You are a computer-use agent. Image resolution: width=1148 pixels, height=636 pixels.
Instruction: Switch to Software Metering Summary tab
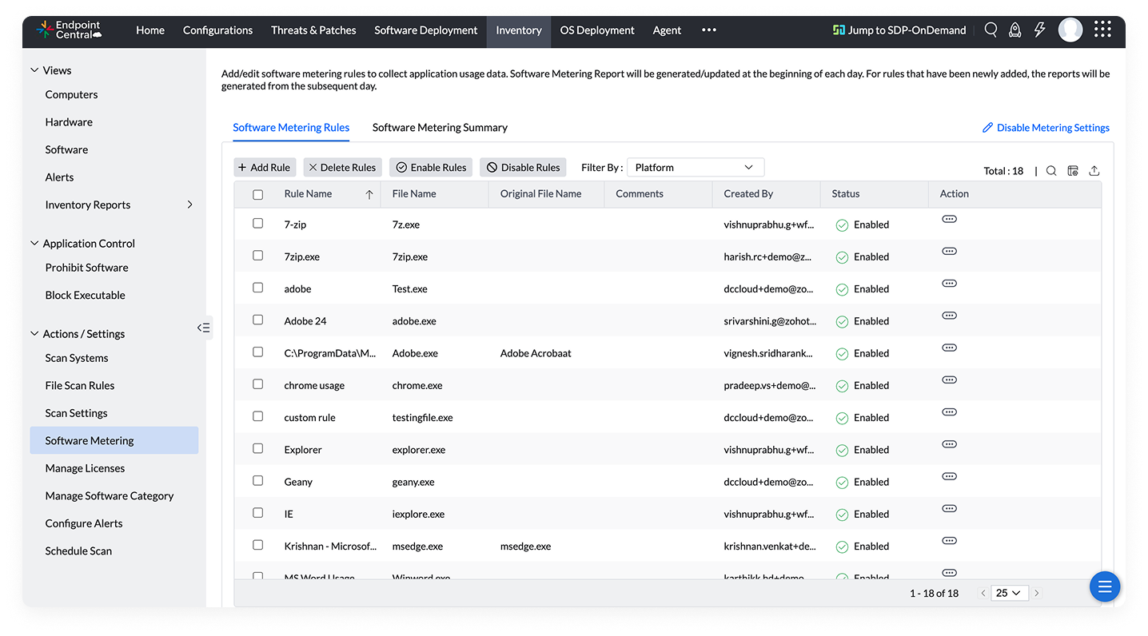coord(440,128)
